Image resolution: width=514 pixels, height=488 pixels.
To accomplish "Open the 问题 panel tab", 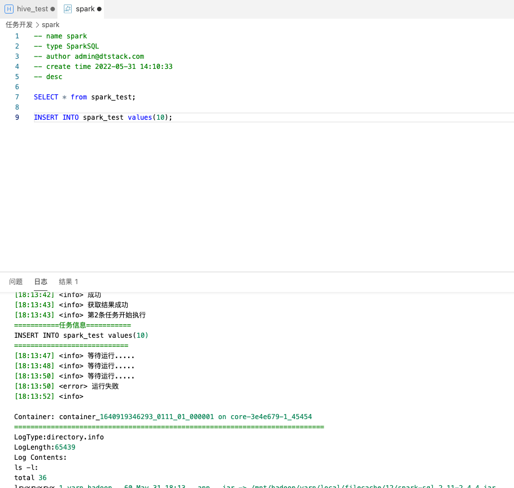I will (x=16, y=281).
